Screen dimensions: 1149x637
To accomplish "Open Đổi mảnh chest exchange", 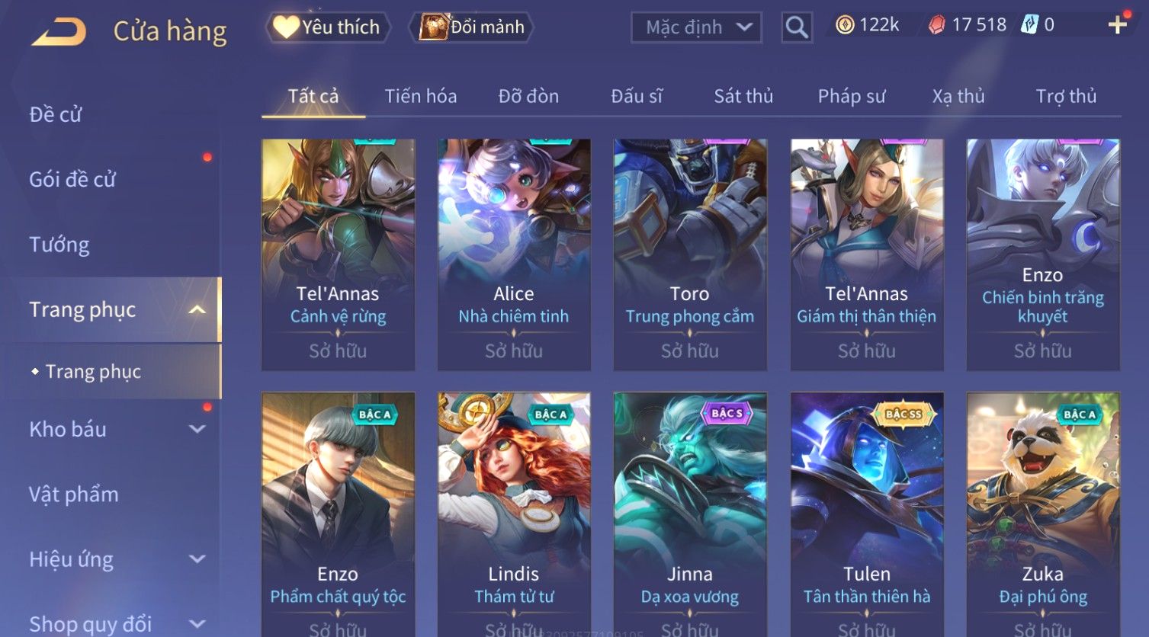I will (x=472, y=27).
